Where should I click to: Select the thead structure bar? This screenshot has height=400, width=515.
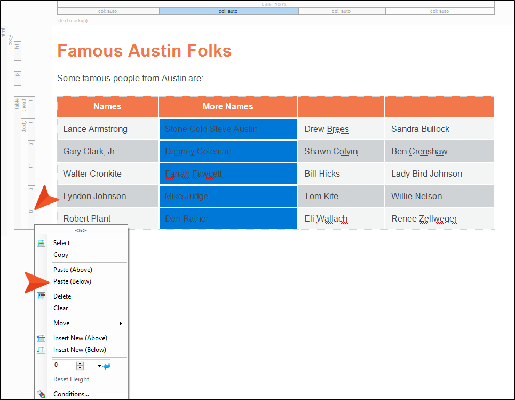(25, 107)
